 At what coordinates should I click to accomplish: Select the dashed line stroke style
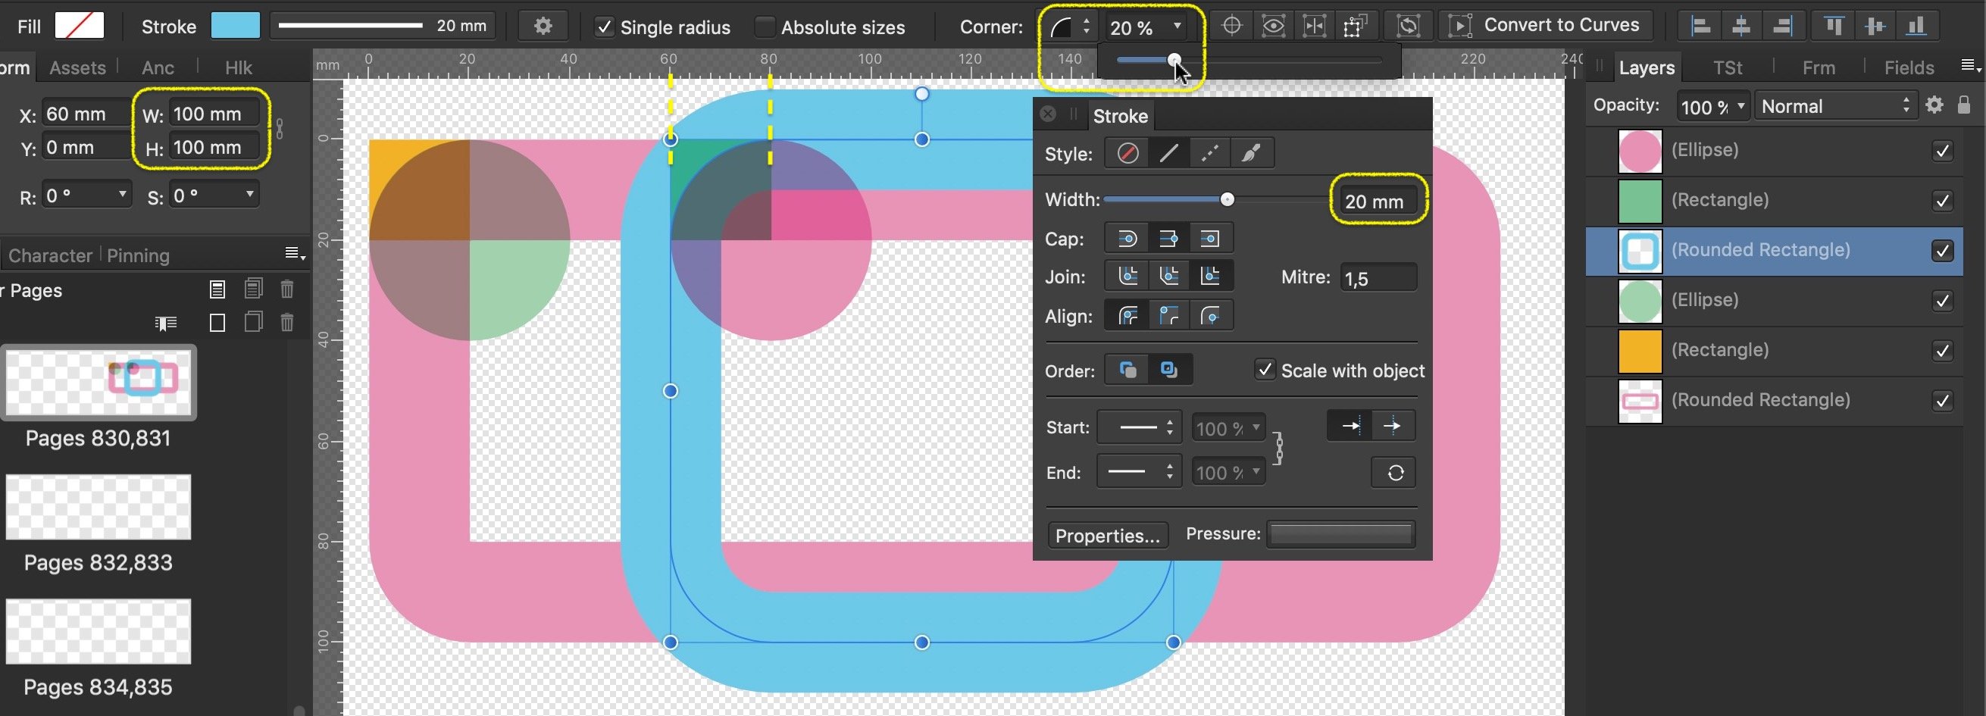pos(1209,153)
